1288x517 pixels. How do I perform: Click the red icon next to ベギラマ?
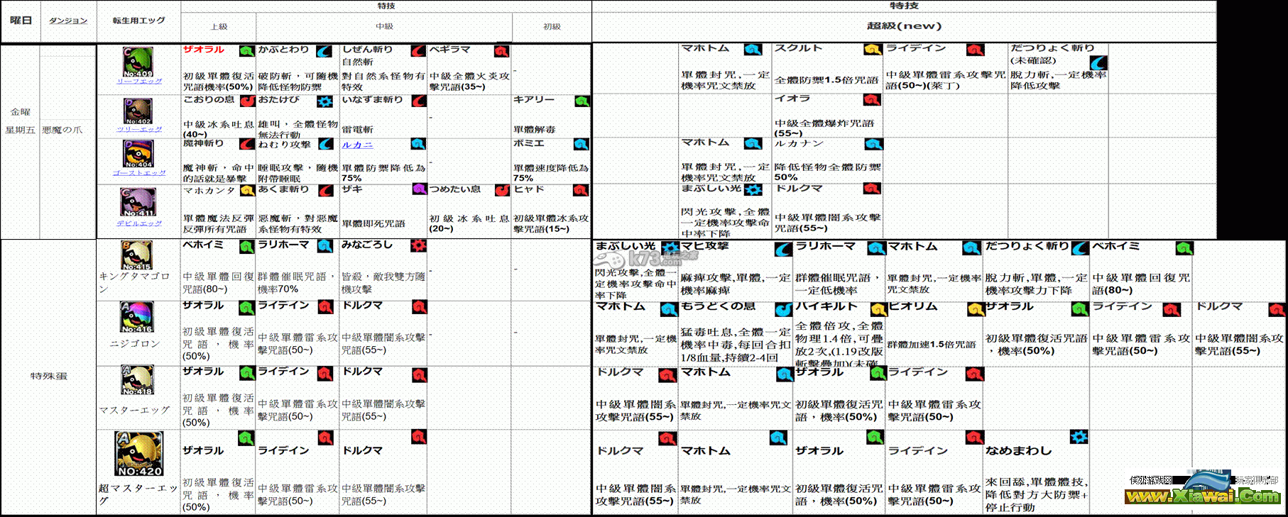tap(501, 51)
